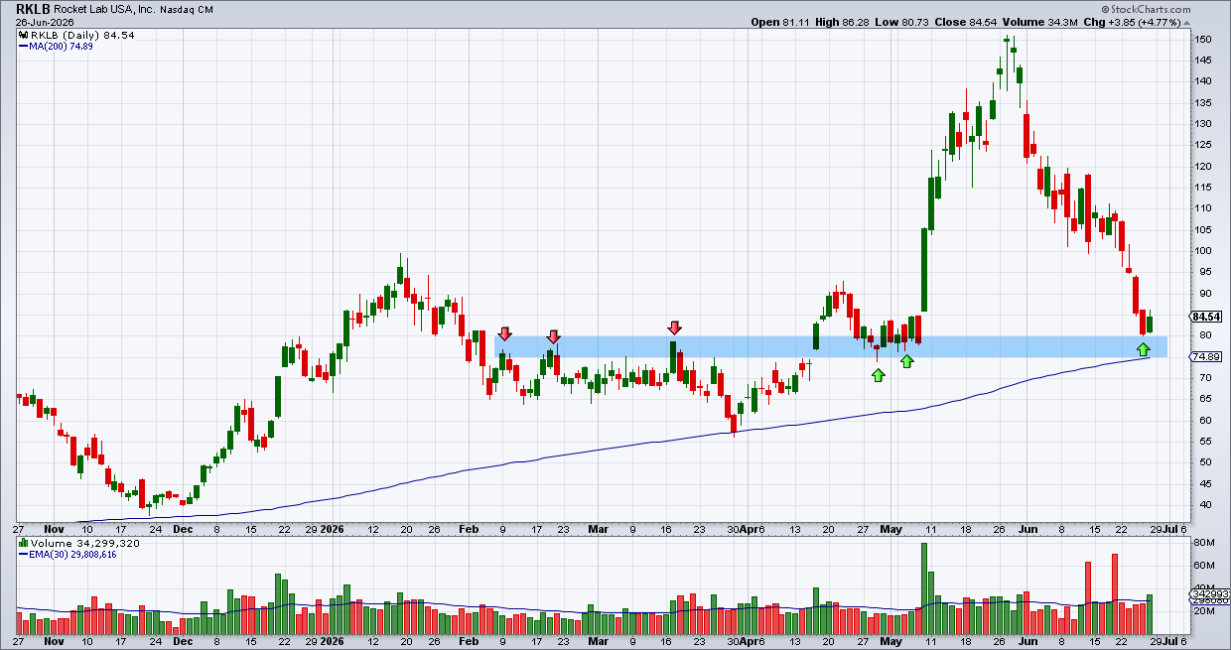Click the bar icon beside the Volume legend
Viewport: 1231px width, 650px height.
pyautogui.click(x=24, y=544)
